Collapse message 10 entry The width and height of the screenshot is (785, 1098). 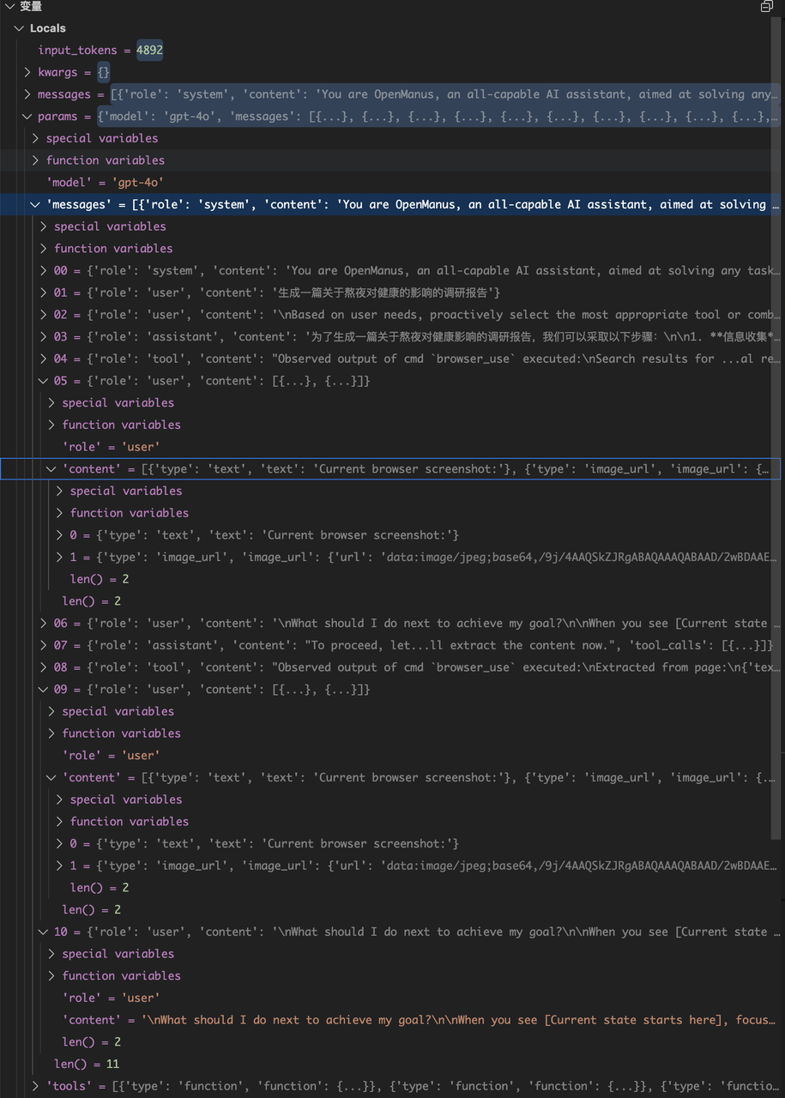[x=44, y=932]
